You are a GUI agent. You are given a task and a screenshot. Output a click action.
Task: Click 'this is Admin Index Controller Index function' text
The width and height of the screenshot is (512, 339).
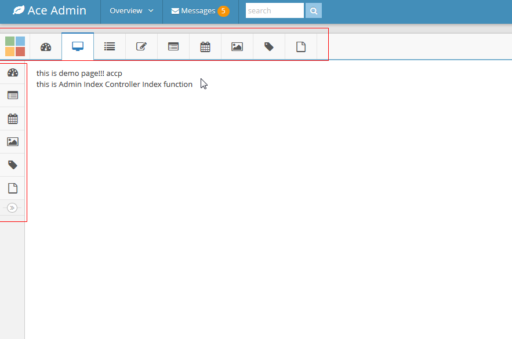click(x=114, y=84)
